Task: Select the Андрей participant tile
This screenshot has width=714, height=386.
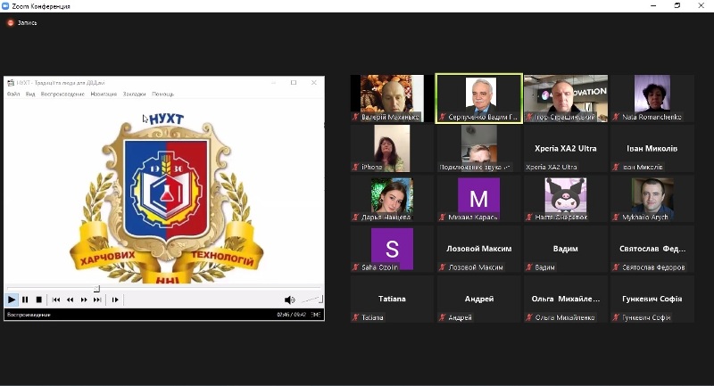Action: click(478, 300)
